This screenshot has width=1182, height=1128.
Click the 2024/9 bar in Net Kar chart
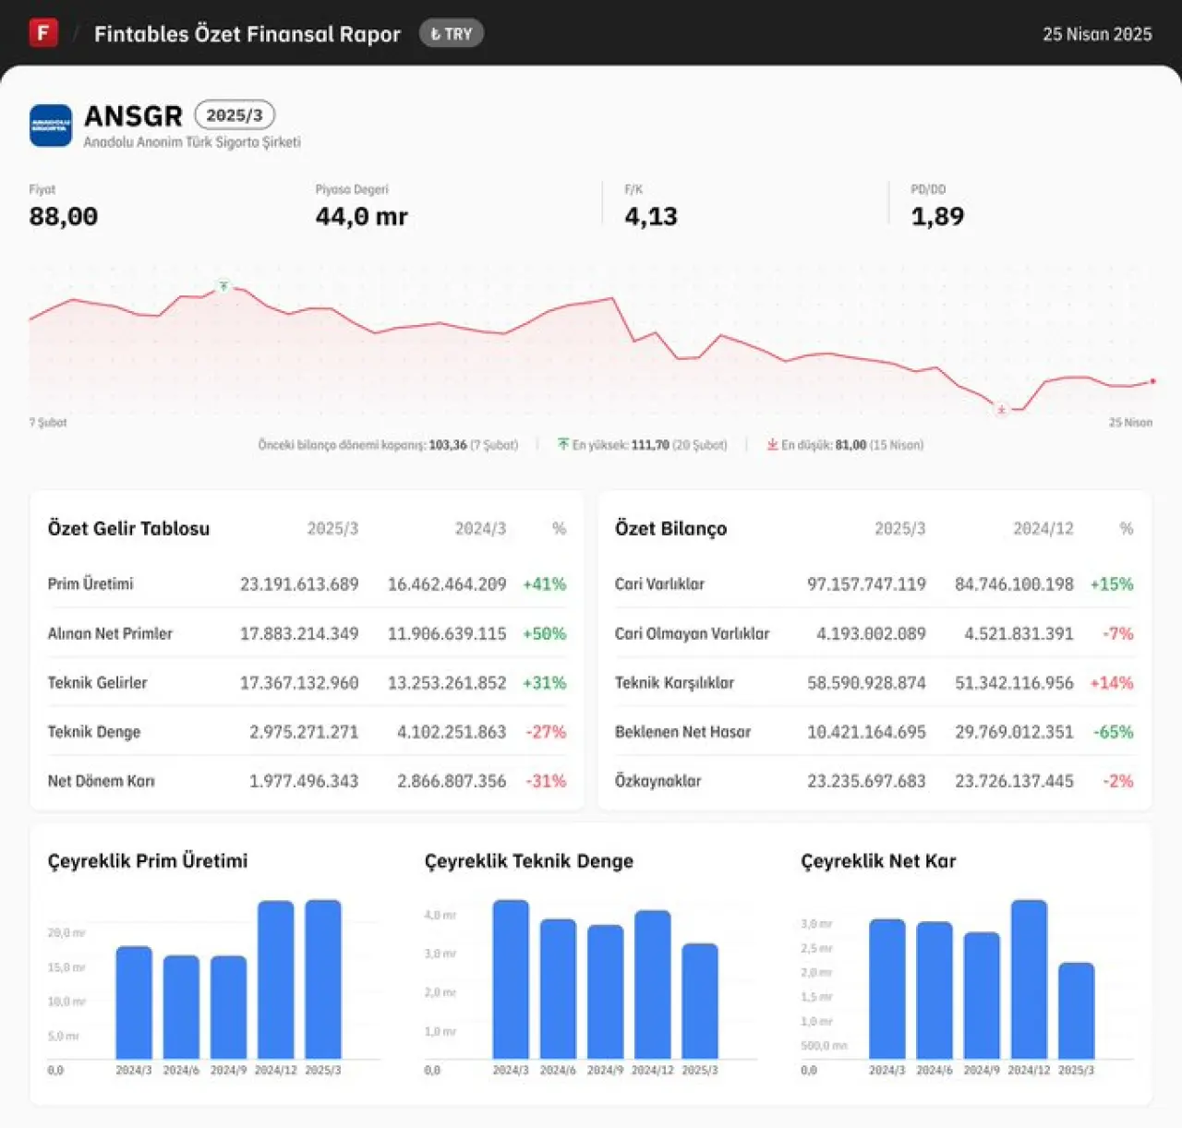(x=982, y=995)
